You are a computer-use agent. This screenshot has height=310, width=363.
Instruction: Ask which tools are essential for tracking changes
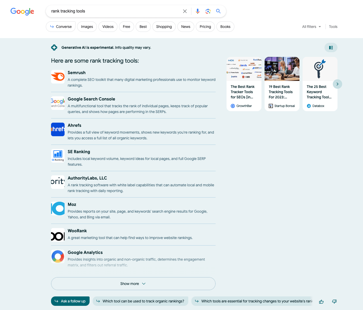pos(252,301)
